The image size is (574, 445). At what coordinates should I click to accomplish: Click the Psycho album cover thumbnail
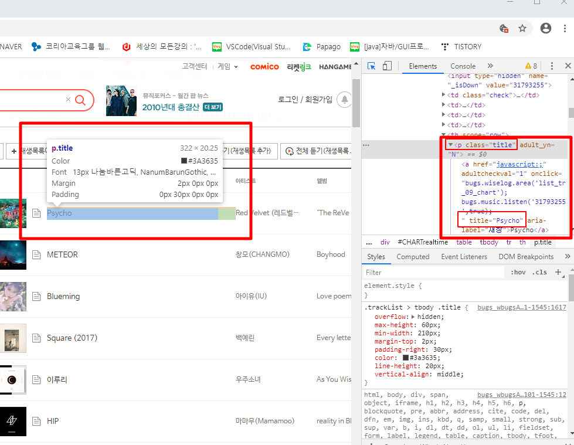click(13, 213)
